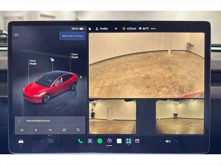Tap the 70 temperature setting
221x165 pixels.
click(x=50, y=141)
